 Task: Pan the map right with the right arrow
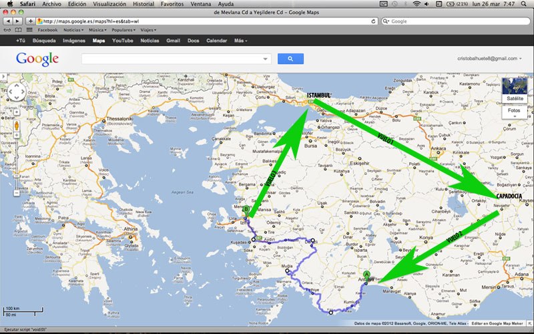coord(22,92)
